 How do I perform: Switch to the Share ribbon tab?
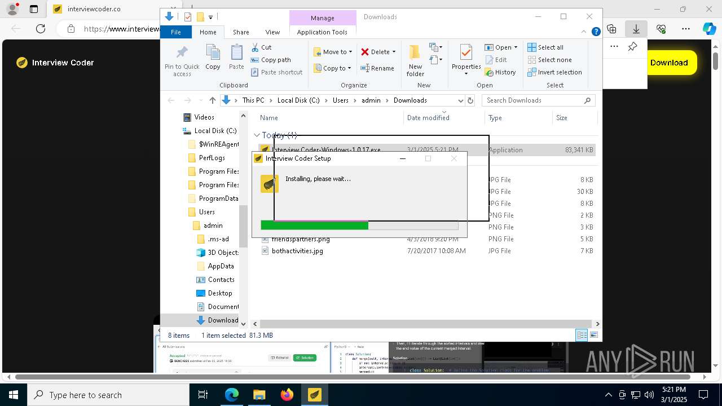pyautogui.click(x=241, y=32)
